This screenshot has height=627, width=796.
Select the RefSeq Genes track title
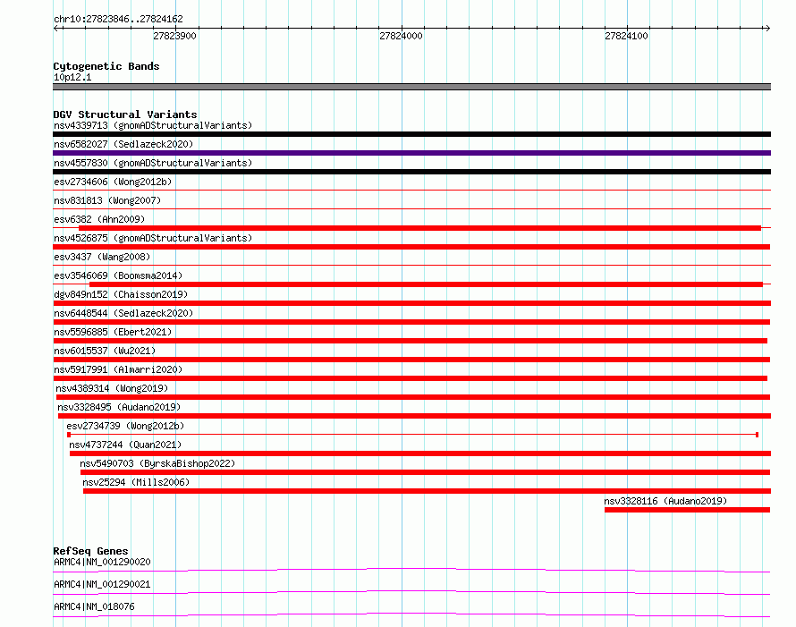pyautogui.click(x=91, y=551)
